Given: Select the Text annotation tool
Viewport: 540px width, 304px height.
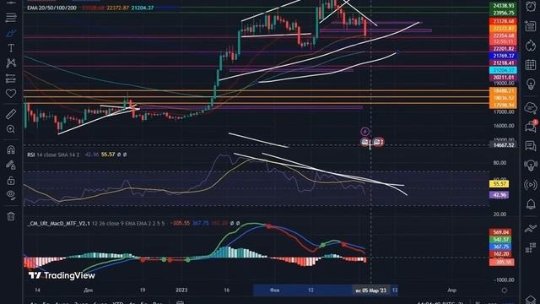Looking at the screenshot, I should pyautogui.click(x=11, y=48).
